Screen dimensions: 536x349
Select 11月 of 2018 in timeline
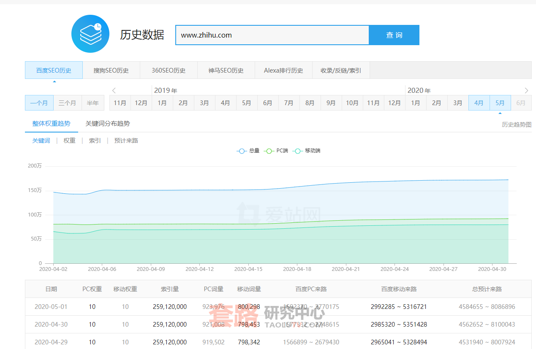[x=120, y=103]
